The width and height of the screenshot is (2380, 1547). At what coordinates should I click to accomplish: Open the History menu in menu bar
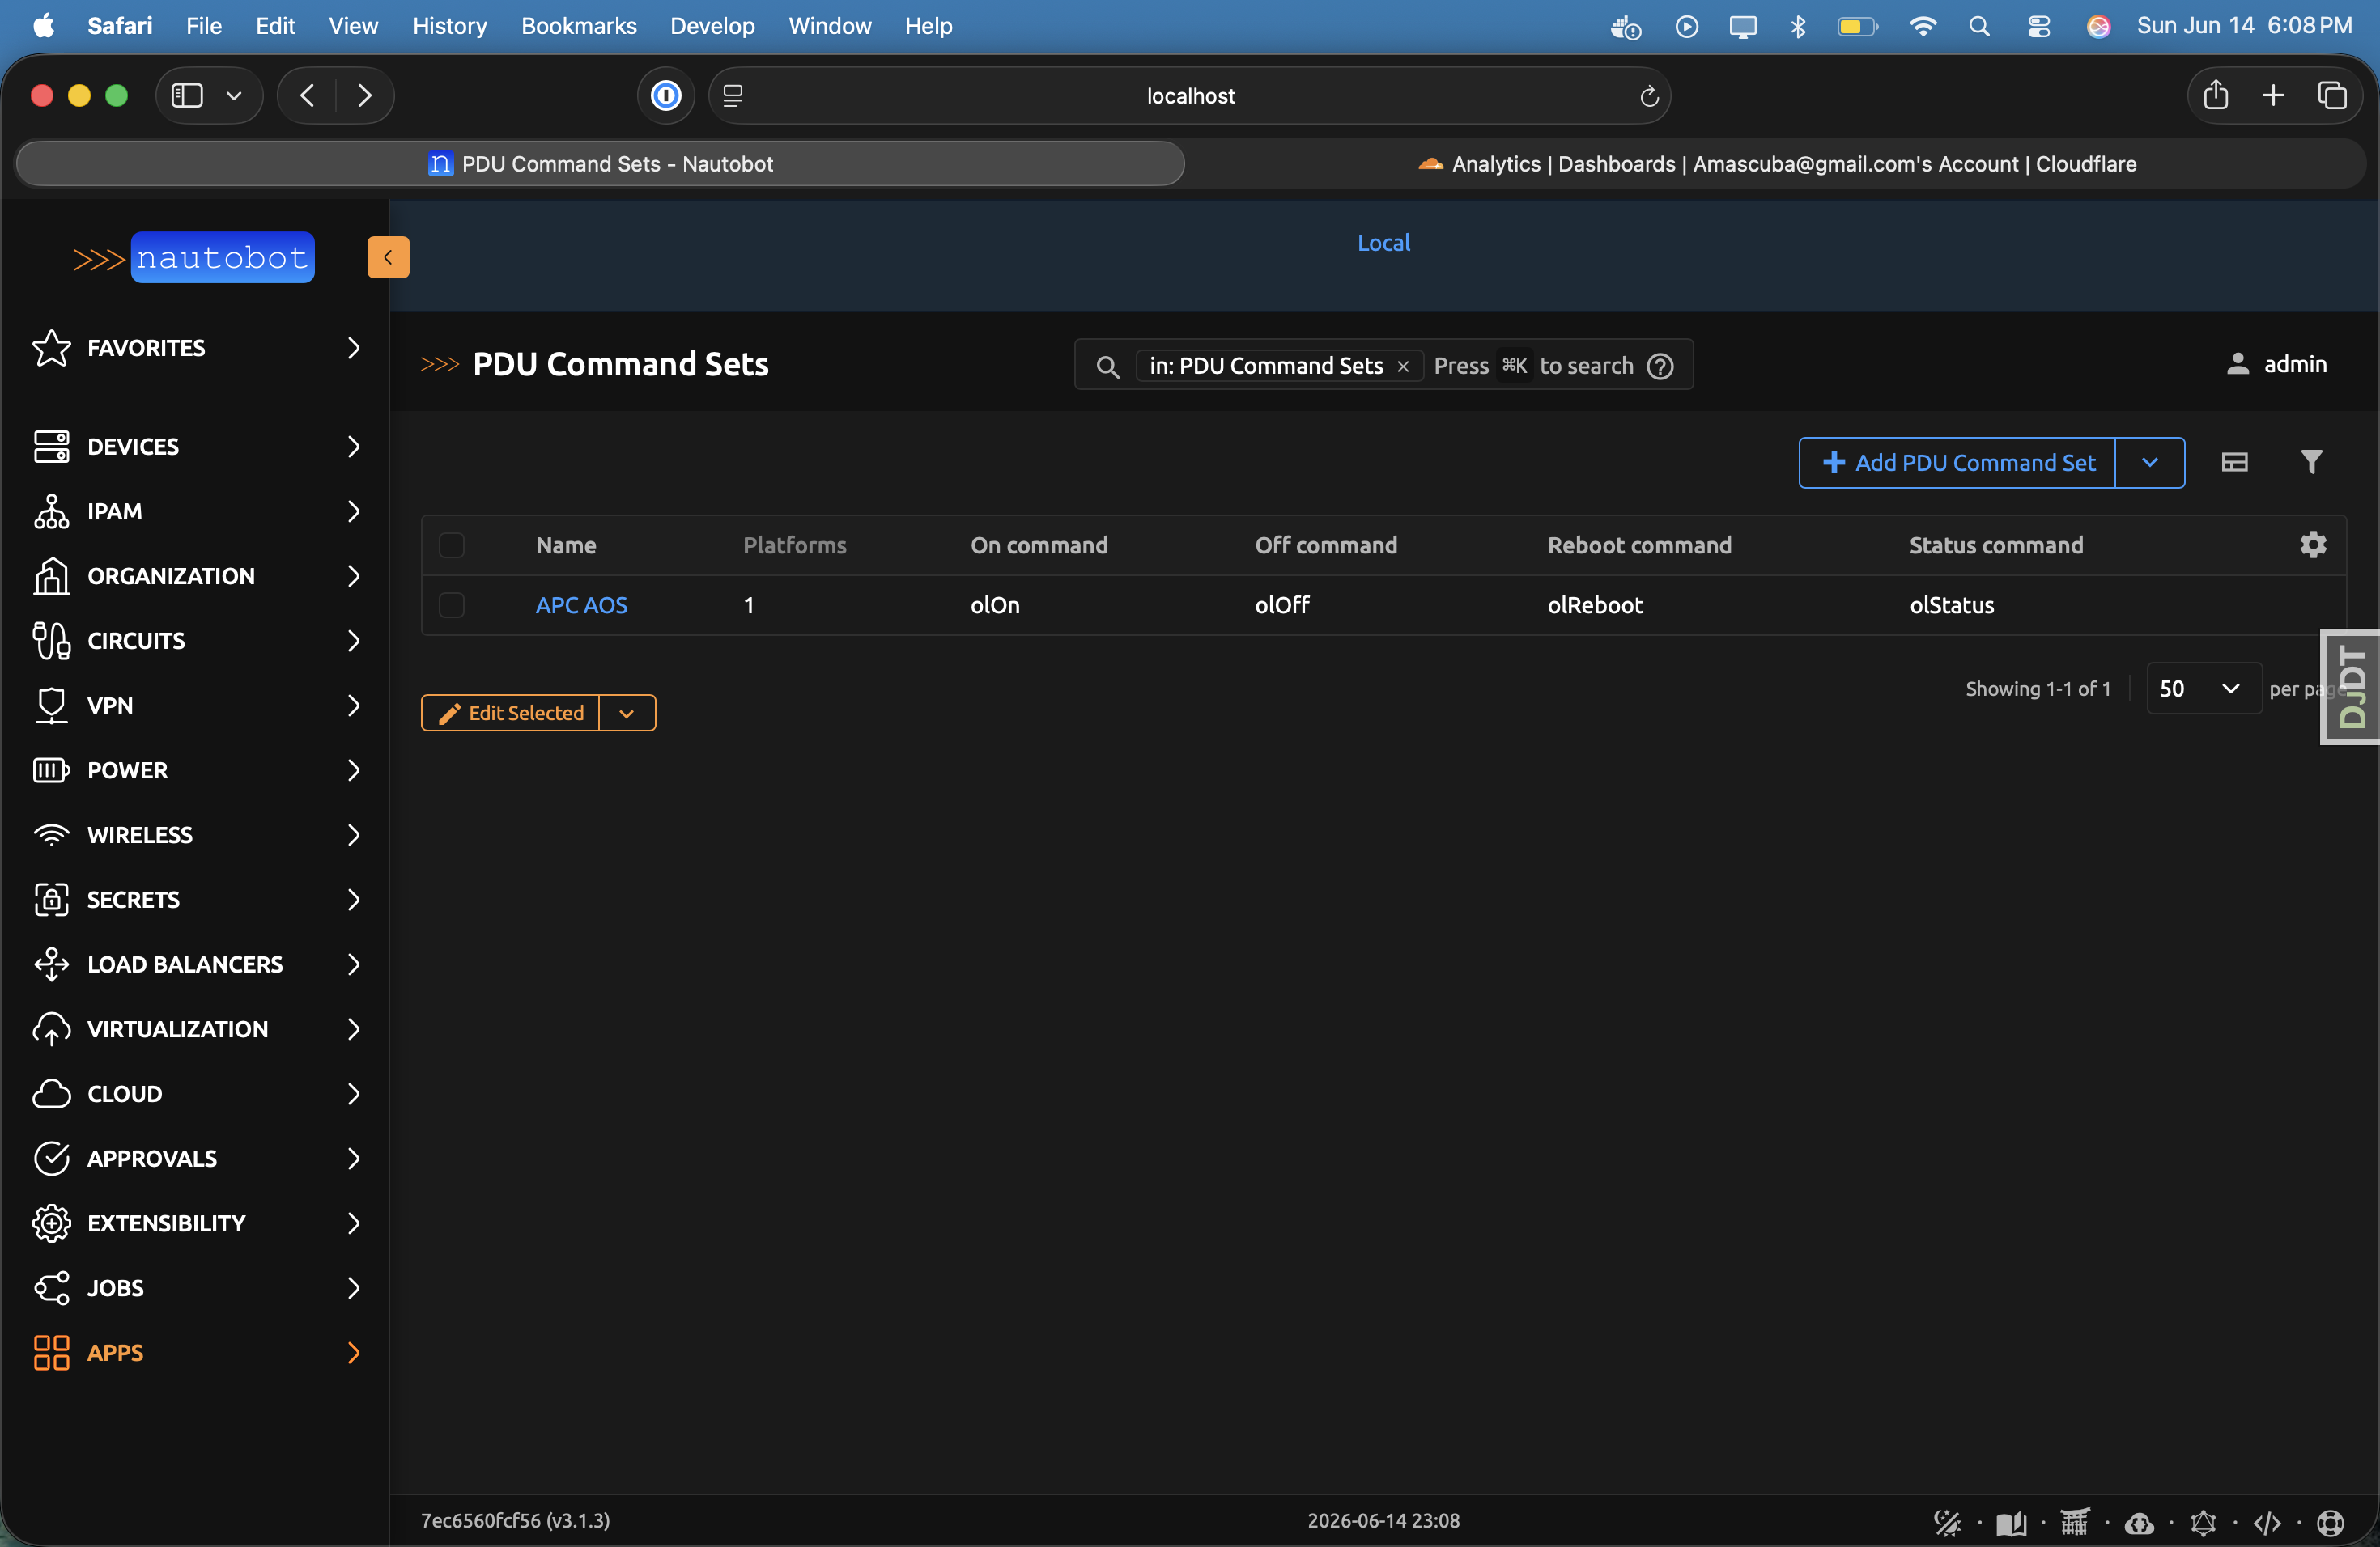coord(449,26)
